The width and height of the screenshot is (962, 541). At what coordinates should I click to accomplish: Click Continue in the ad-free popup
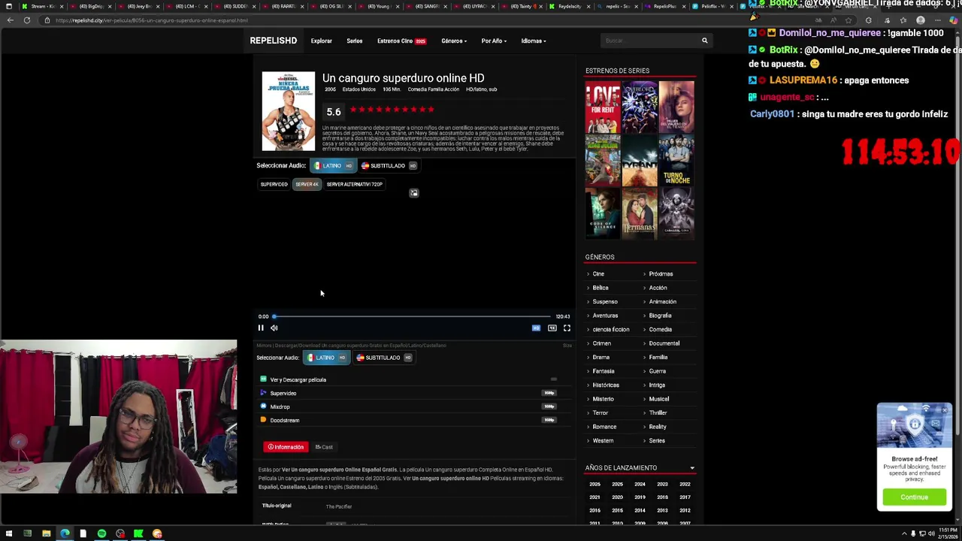point(915,497)
